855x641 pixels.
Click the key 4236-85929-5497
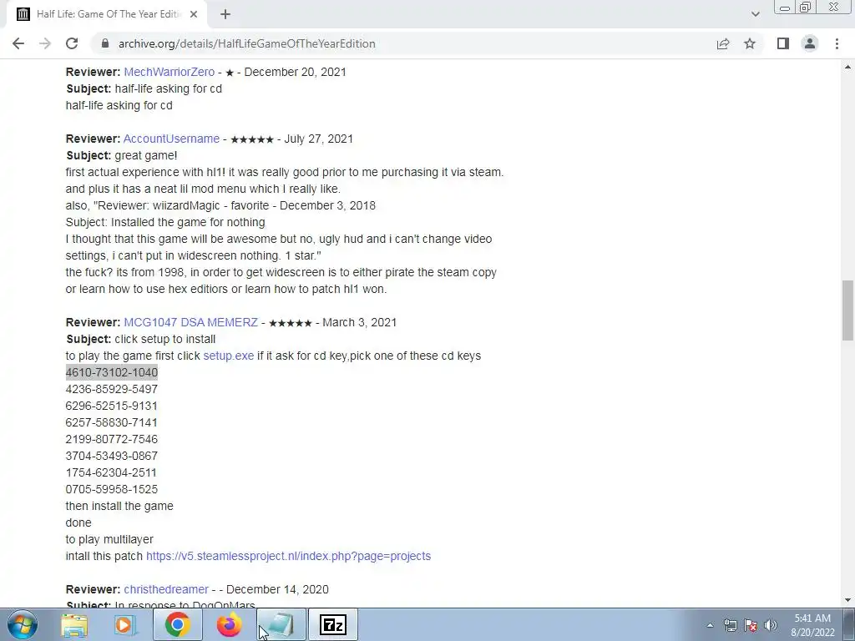click(112, 389)
